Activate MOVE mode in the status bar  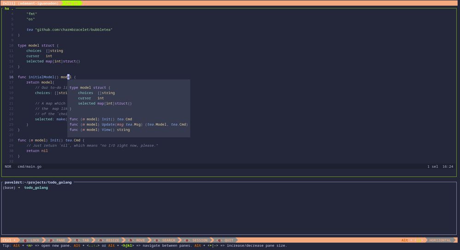137,240
